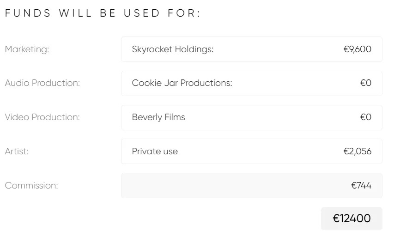Image resolution: width=400 pixels, height=231 pixels.
Task: Click the Marketing label
Action: (x=27, y=49)
